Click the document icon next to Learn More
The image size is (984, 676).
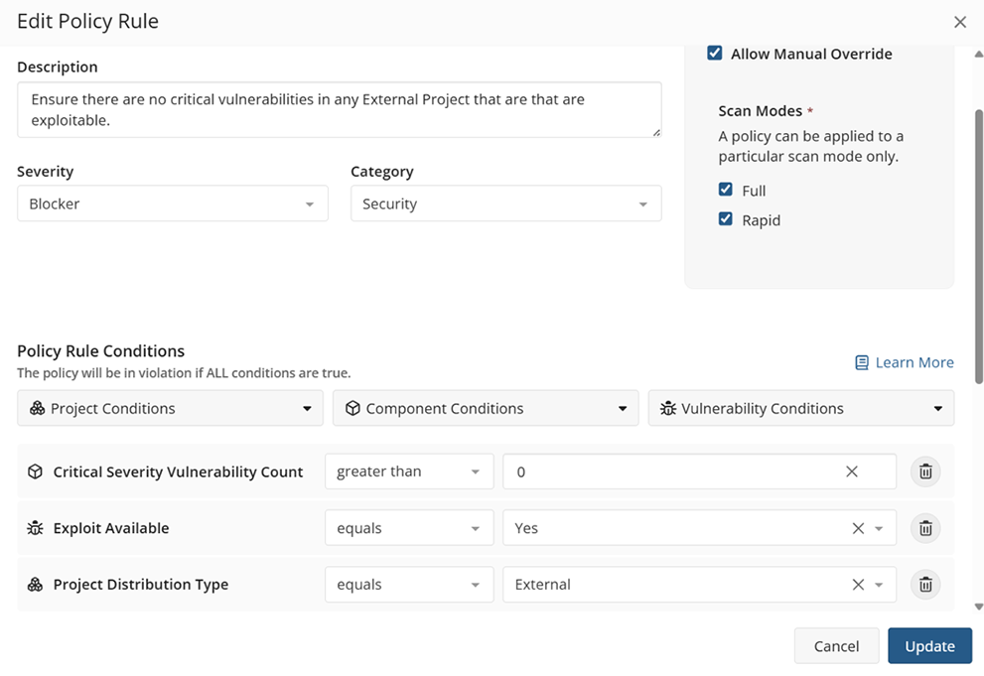pyautogui.click(x=862, y=362)
